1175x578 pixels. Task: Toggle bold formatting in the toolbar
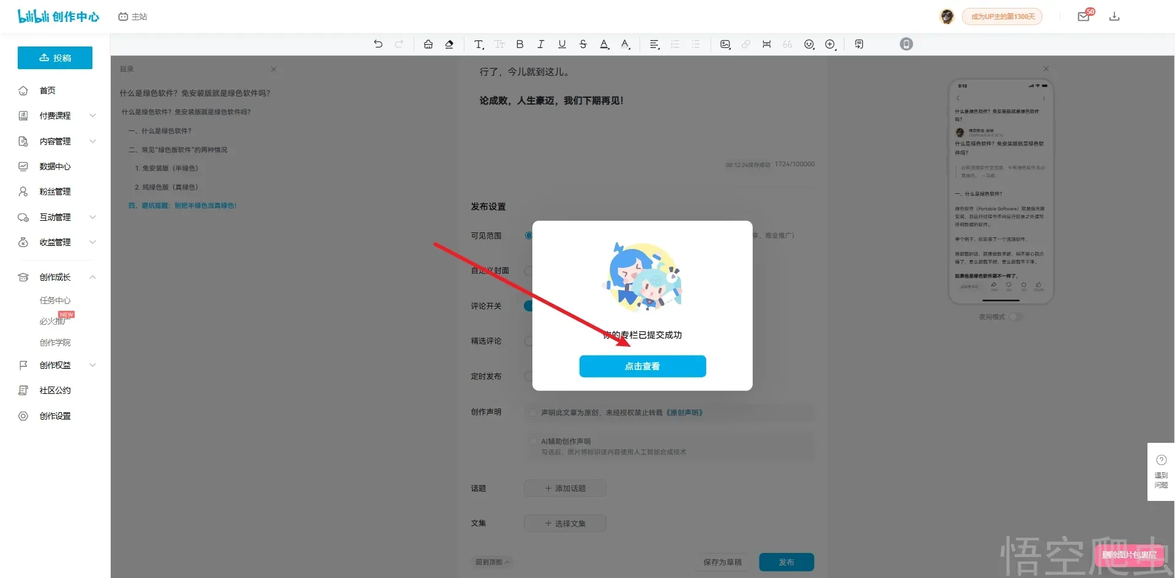(520, 44)
